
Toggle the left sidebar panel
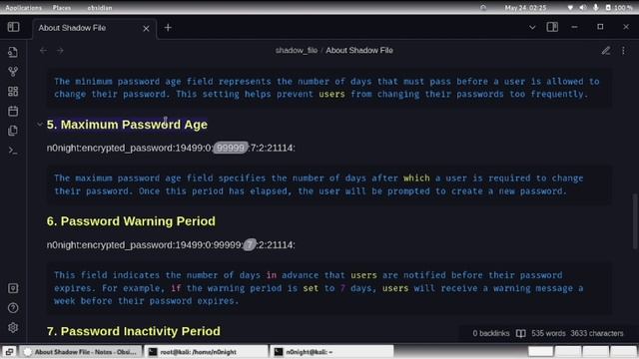[x=13, y=27]
